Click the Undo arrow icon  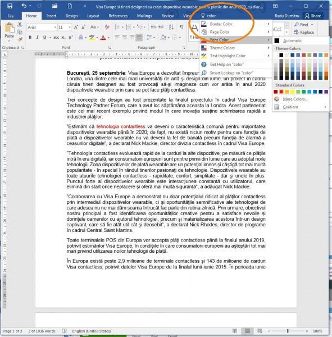pos(24,6)
